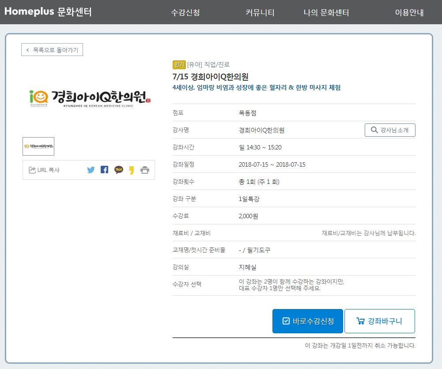Select the instructor name value 경희아이Q한의원
The height and width of the screenshot is (369, 442).
tap(261, 130)
